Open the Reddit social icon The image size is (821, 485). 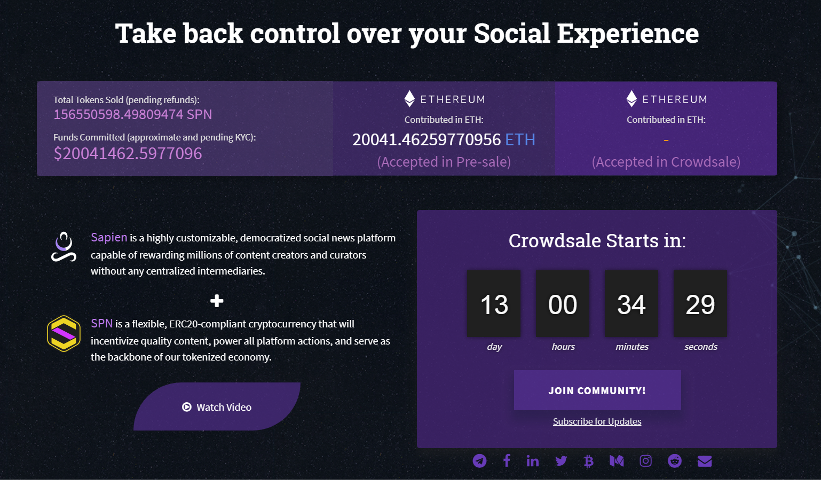pos(675,461)
